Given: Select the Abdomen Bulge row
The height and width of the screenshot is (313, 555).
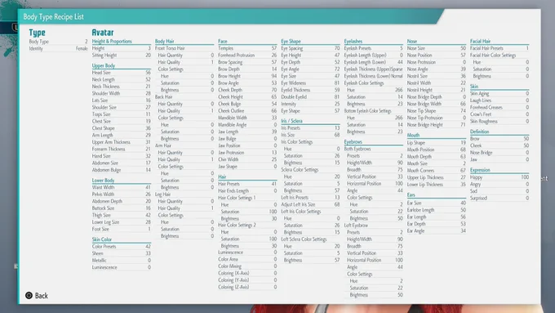Looking at the screenshot, I should tap(122, 170).
